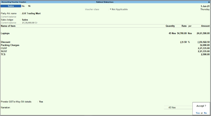Click the Quantity column header

pos(170,26)
